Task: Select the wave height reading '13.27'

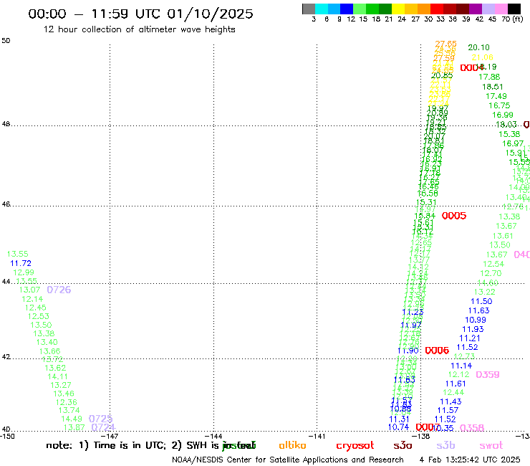Action: tap(61, 385)
